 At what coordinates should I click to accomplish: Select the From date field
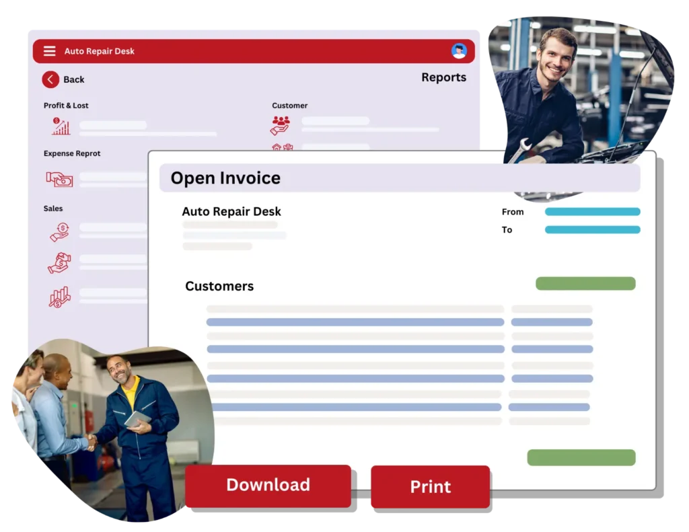[x=592, y=212]
